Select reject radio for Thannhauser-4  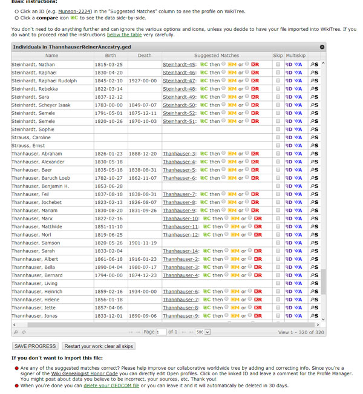[250, 275]
